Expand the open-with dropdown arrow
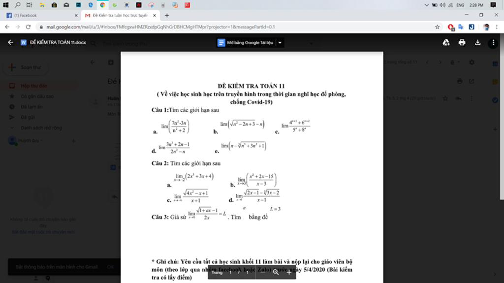The height and width of the screenshot is (283, 504). click(280, 42)
